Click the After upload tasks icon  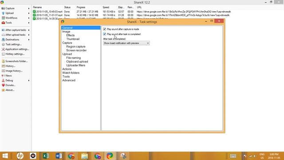[3, 35]
